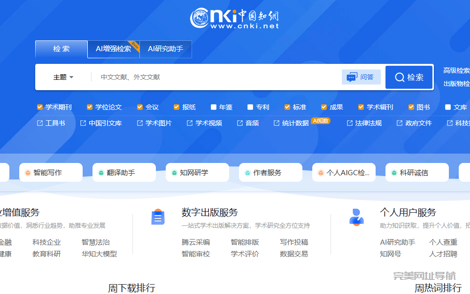Uncheck the 图书 checkbox
Screen dimensions: 470x294
[x=411, y=107]
